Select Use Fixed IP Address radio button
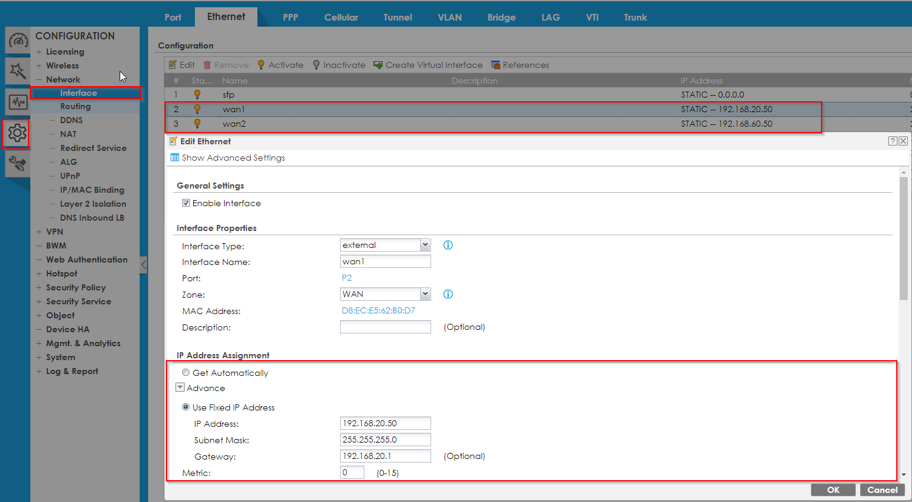Screen dimensions: 912x502 point(186,407)
